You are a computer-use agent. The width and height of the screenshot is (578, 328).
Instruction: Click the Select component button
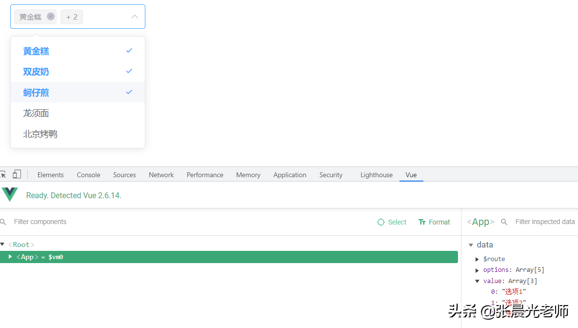(392, 222)
